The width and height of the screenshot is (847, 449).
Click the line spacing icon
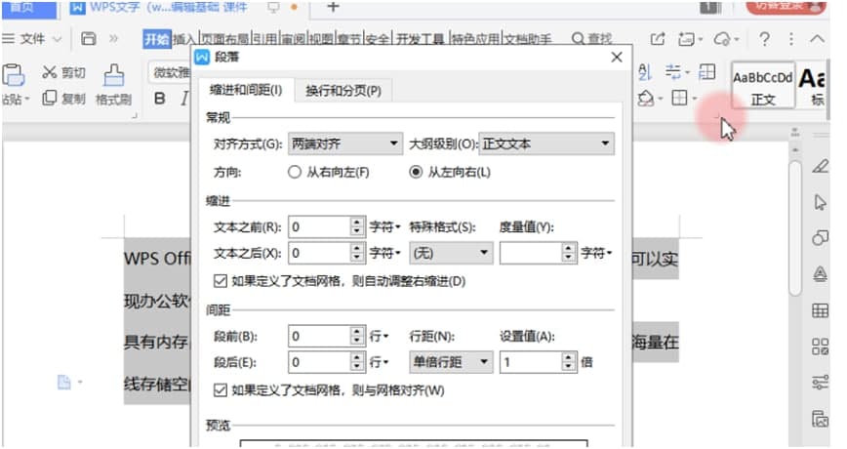coord(673,71)
